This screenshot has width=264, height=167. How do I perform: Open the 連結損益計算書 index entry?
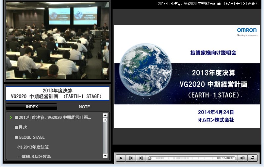click(34, 156)
